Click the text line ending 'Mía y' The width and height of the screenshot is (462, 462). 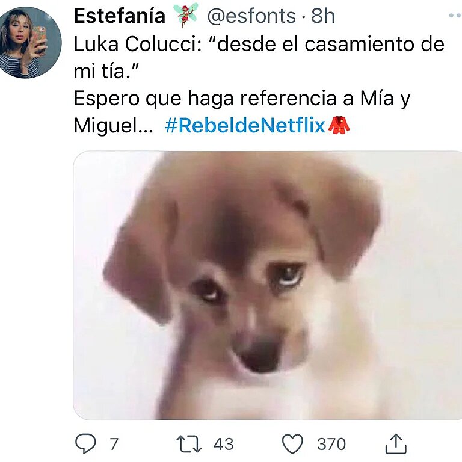point(242,99)
